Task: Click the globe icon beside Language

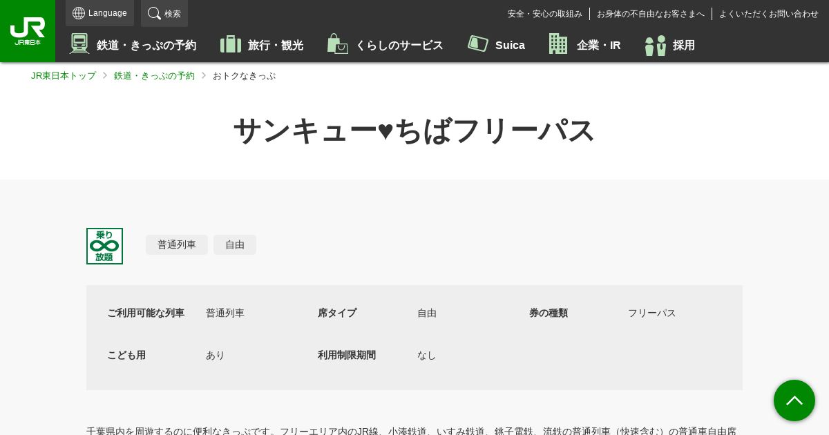Action: (79, 13)
